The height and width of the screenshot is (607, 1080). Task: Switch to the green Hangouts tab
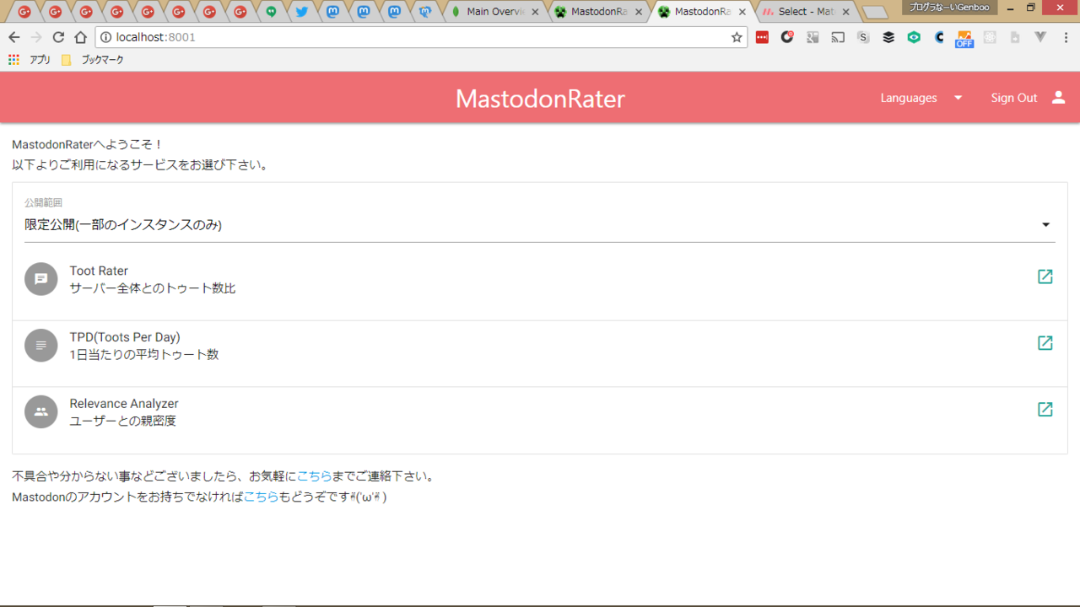(x=271, y=12)
